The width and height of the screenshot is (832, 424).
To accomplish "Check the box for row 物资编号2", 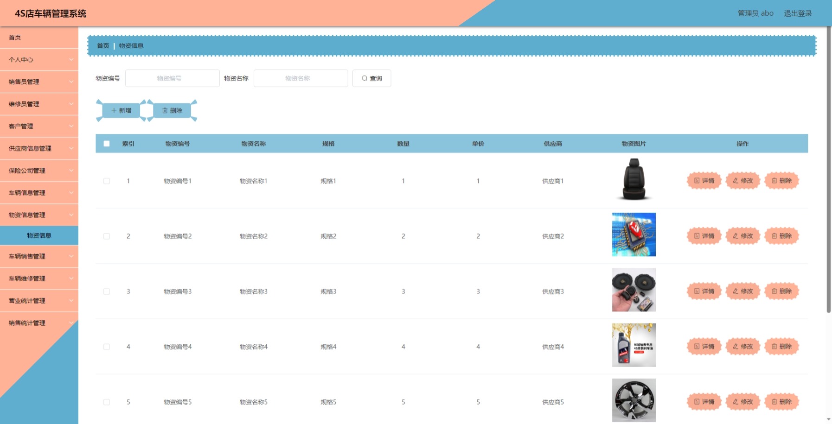I will (x=107, y=236).
